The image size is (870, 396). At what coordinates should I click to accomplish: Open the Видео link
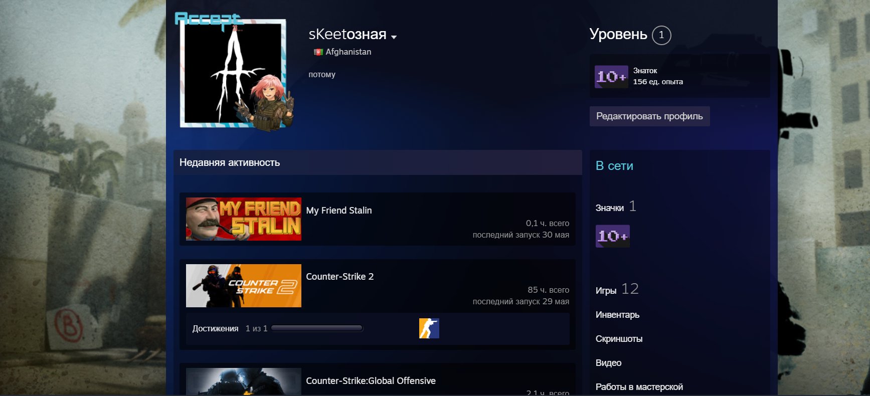608,363
